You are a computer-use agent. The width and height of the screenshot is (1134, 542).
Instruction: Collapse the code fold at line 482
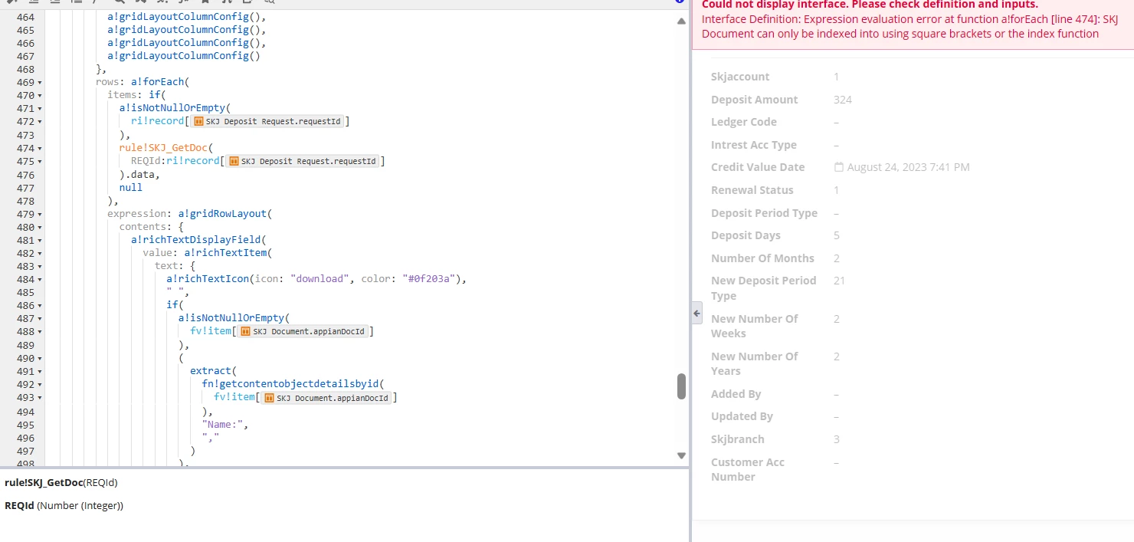click(39, 253)
